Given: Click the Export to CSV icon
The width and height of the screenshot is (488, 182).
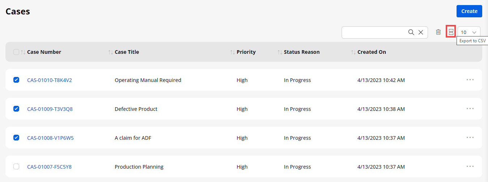Looking at the screenshot, I should click(451, 32).
